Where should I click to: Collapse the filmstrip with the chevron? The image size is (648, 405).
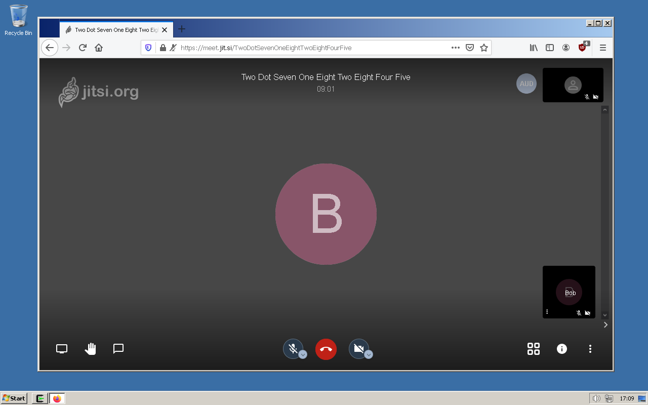tap(605, 325)
